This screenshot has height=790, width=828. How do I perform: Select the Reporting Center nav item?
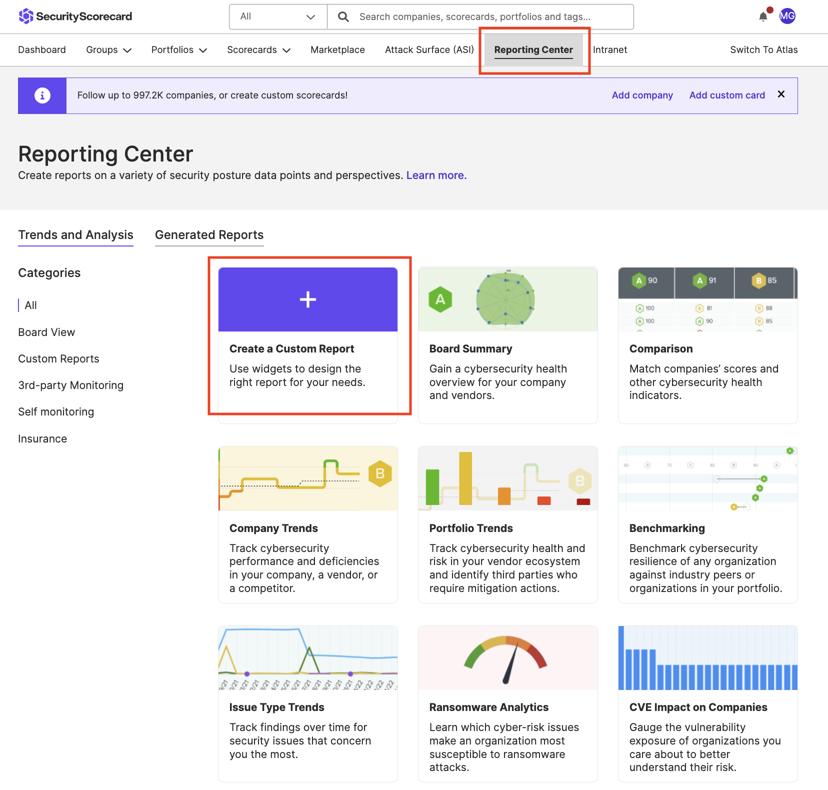[x=533, y=50]
